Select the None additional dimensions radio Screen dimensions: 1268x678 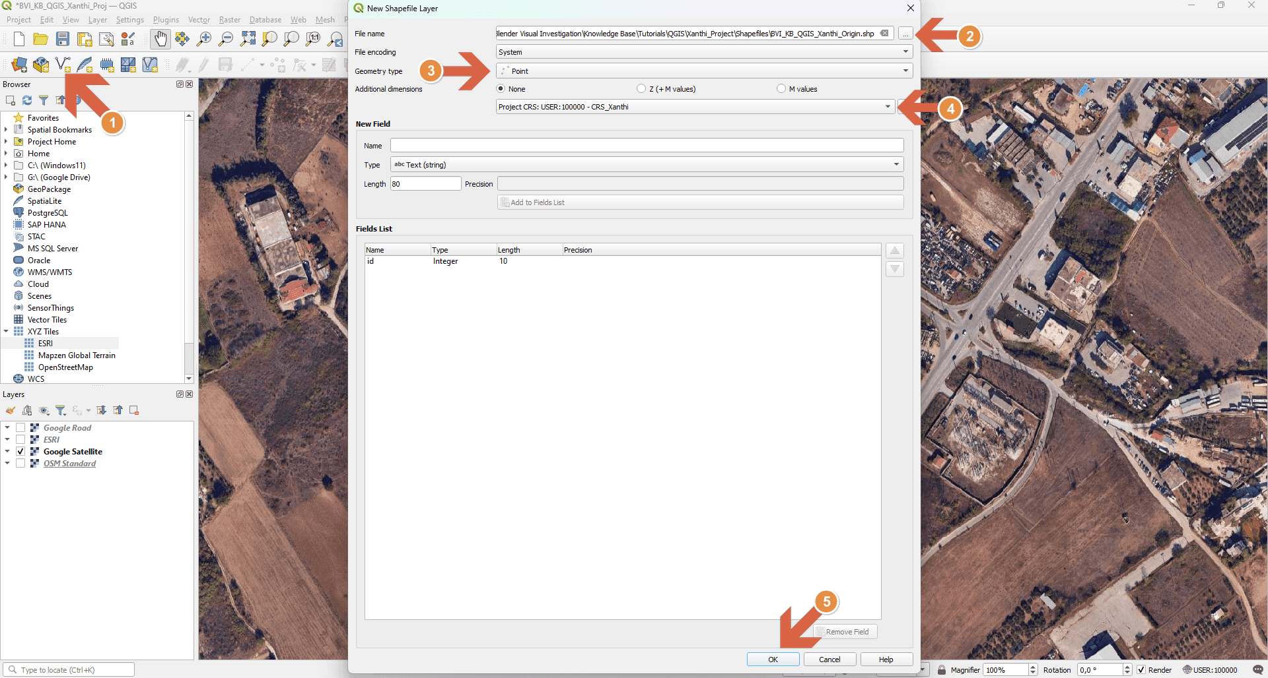click(x=501, y=89)
